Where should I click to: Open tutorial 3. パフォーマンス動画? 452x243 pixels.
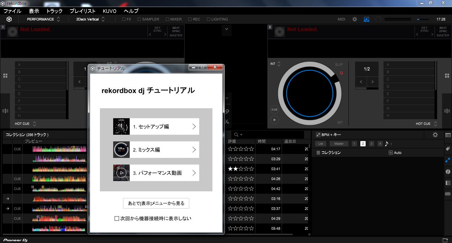(156, 173)
